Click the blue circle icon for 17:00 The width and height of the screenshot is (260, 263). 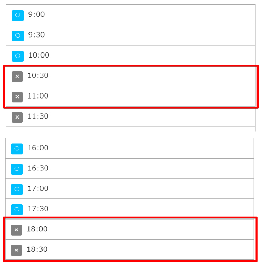pyautogui.click(x=17, y=189)
